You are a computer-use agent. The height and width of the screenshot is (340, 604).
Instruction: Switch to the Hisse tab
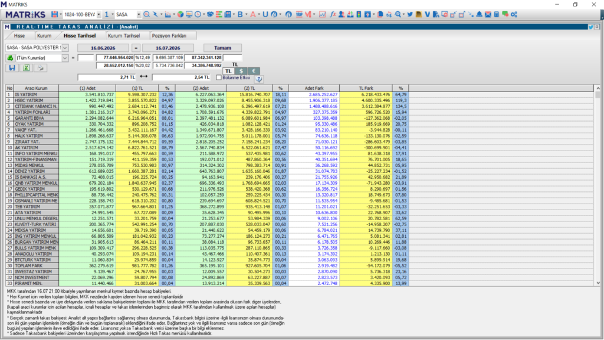click(x=19, y=35)
